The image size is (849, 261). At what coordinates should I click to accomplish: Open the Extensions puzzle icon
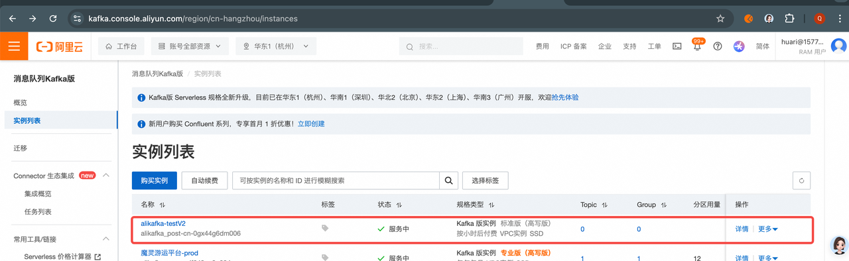[x=789, y=19]
